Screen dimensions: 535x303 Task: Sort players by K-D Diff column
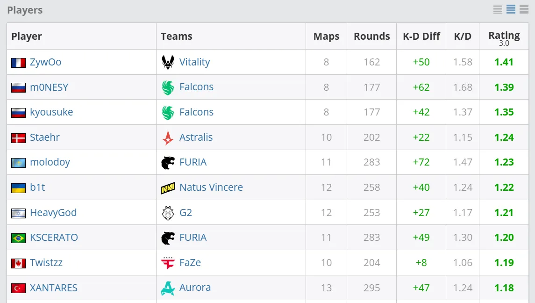click(421, 36)
